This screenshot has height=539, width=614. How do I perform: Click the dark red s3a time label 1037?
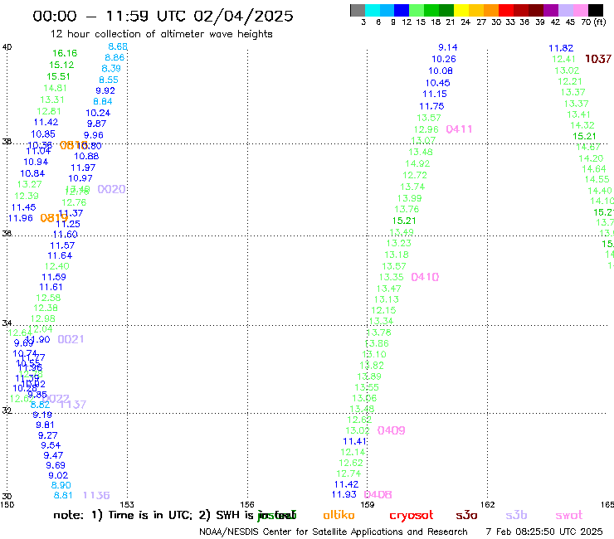[598, 59]
